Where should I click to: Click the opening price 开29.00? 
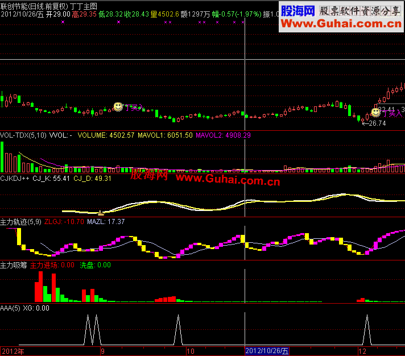(58, 14)
